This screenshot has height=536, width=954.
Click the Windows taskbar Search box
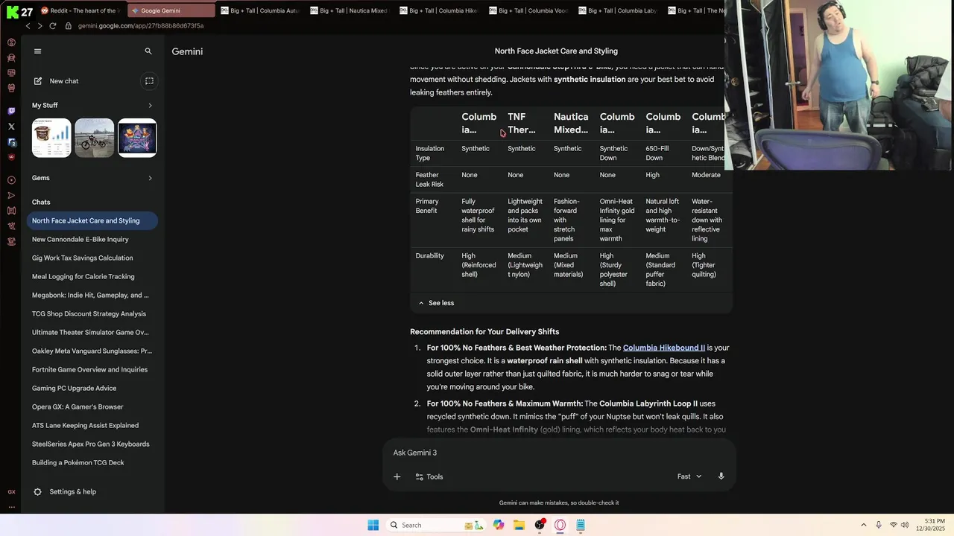click(436, 526)
